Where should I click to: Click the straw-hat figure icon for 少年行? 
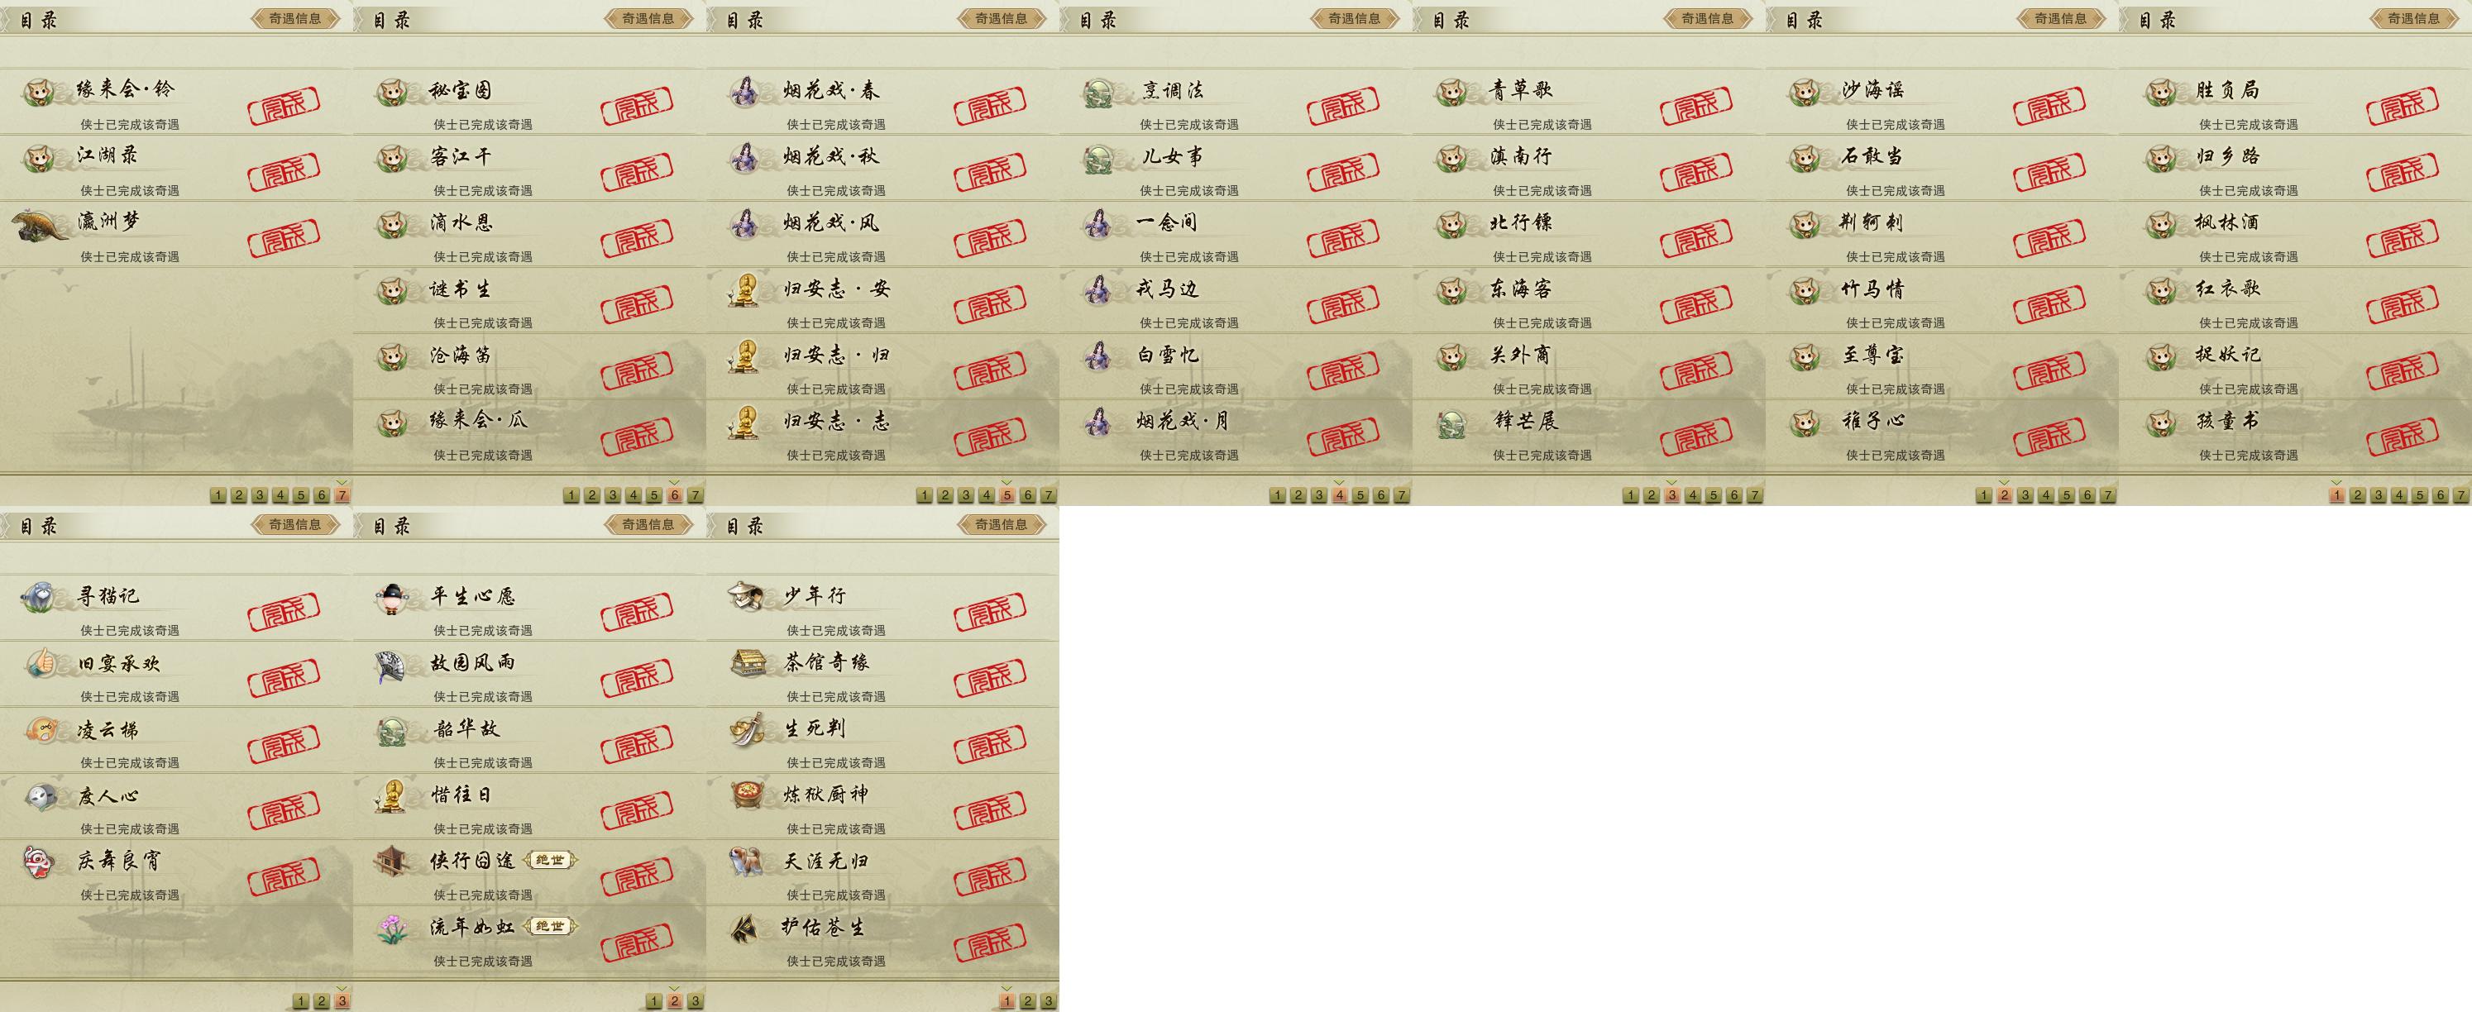coord(747,597)
